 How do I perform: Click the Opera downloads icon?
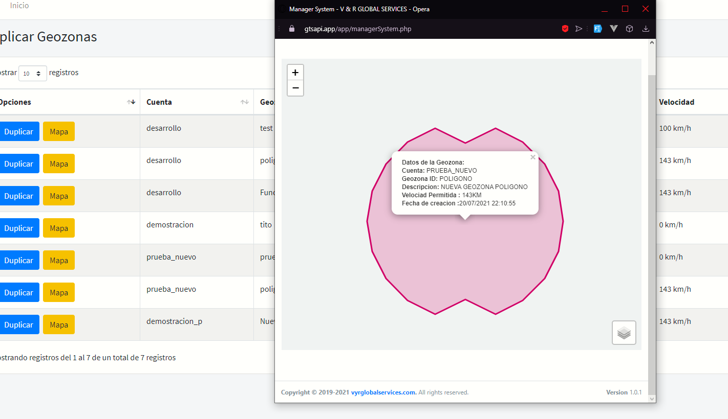point(646,29)
